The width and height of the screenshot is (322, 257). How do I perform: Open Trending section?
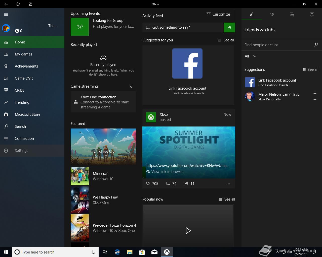point(32,102)
